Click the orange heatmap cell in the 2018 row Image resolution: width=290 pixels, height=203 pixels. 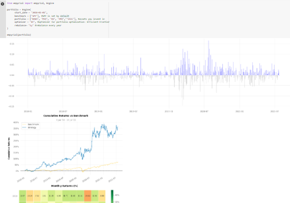coord(88,196)
